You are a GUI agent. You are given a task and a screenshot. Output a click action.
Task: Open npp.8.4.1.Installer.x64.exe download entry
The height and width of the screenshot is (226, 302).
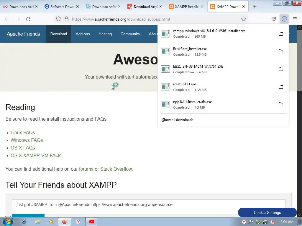pyautogui.click(x=217, y=104)
